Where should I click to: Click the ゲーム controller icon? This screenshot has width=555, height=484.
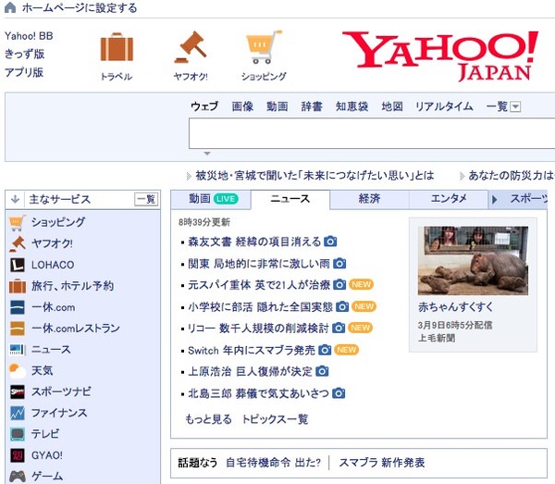[17, 477]
